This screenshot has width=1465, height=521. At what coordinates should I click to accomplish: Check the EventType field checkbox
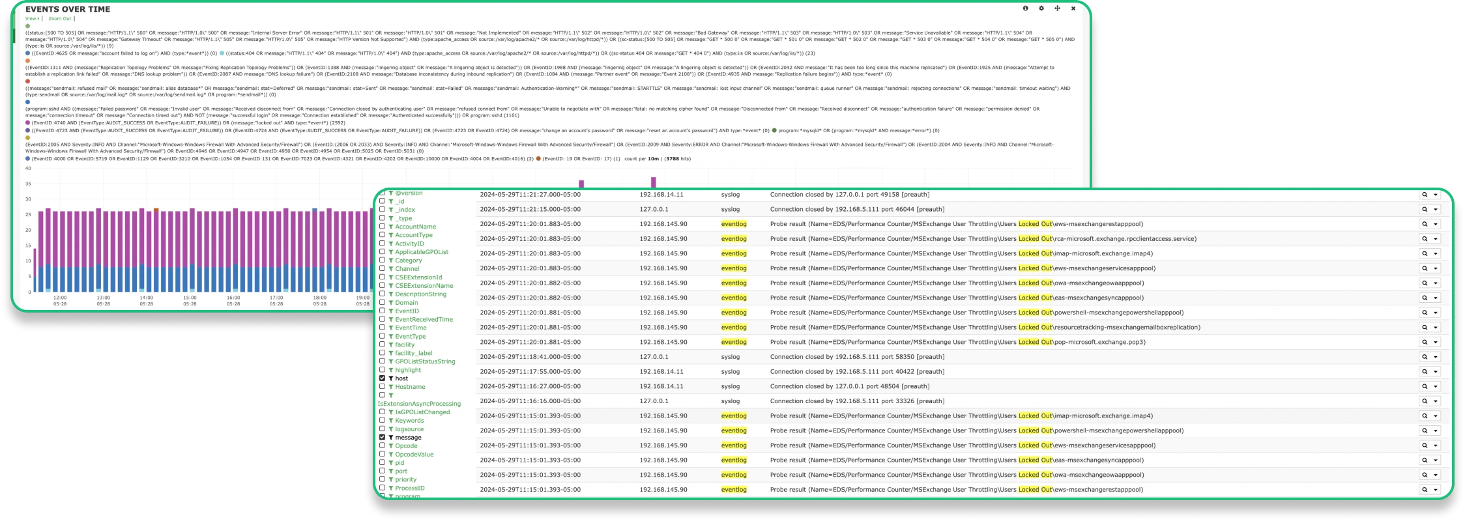pyautogui.click(x=382, y=336)
